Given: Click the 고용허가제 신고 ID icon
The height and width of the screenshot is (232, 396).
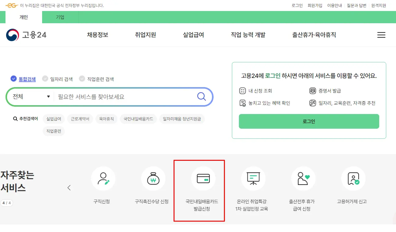Looking at the screenshot, I should pos(353,179).
